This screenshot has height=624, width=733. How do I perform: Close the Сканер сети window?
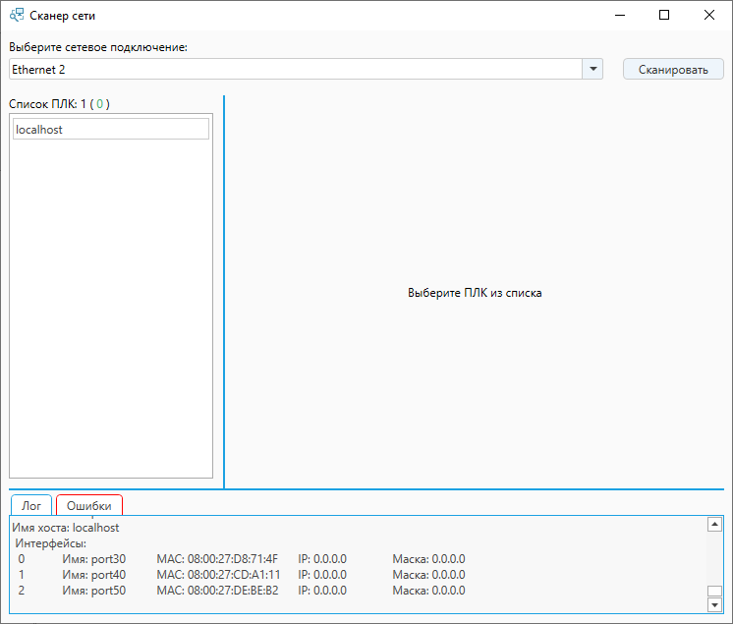pos(709,16)
